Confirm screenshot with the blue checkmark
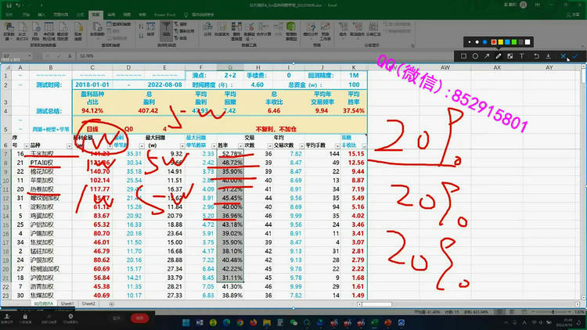 click(575, 56)
